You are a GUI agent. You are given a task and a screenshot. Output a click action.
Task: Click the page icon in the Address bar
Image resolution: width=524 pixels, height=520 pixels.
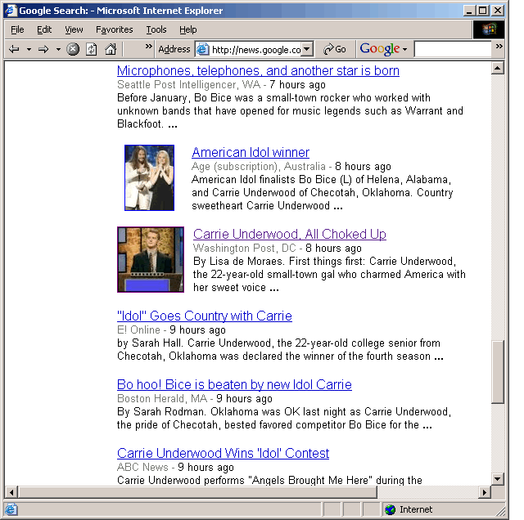(202, 50)
